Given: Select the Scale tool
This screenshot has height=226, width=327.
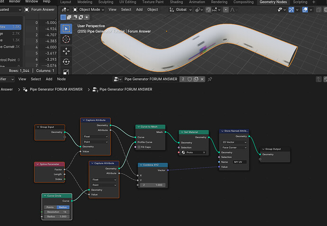Looking at the screenshot, I should point(66,72).
